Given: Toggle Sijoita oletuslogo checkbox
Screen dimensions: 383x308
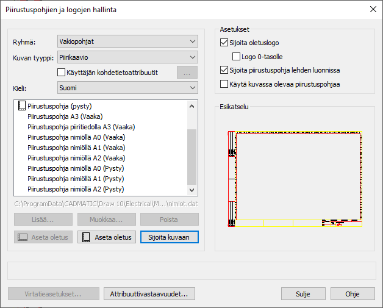Looking at the screenshot, I should pos(224,43).
